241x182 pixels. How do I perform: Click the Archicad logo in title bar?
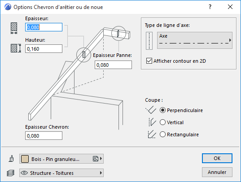[x=8, y=7]
